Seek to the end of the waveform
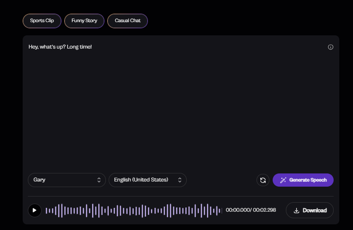353x230 pixels. (x=221, y=210)
